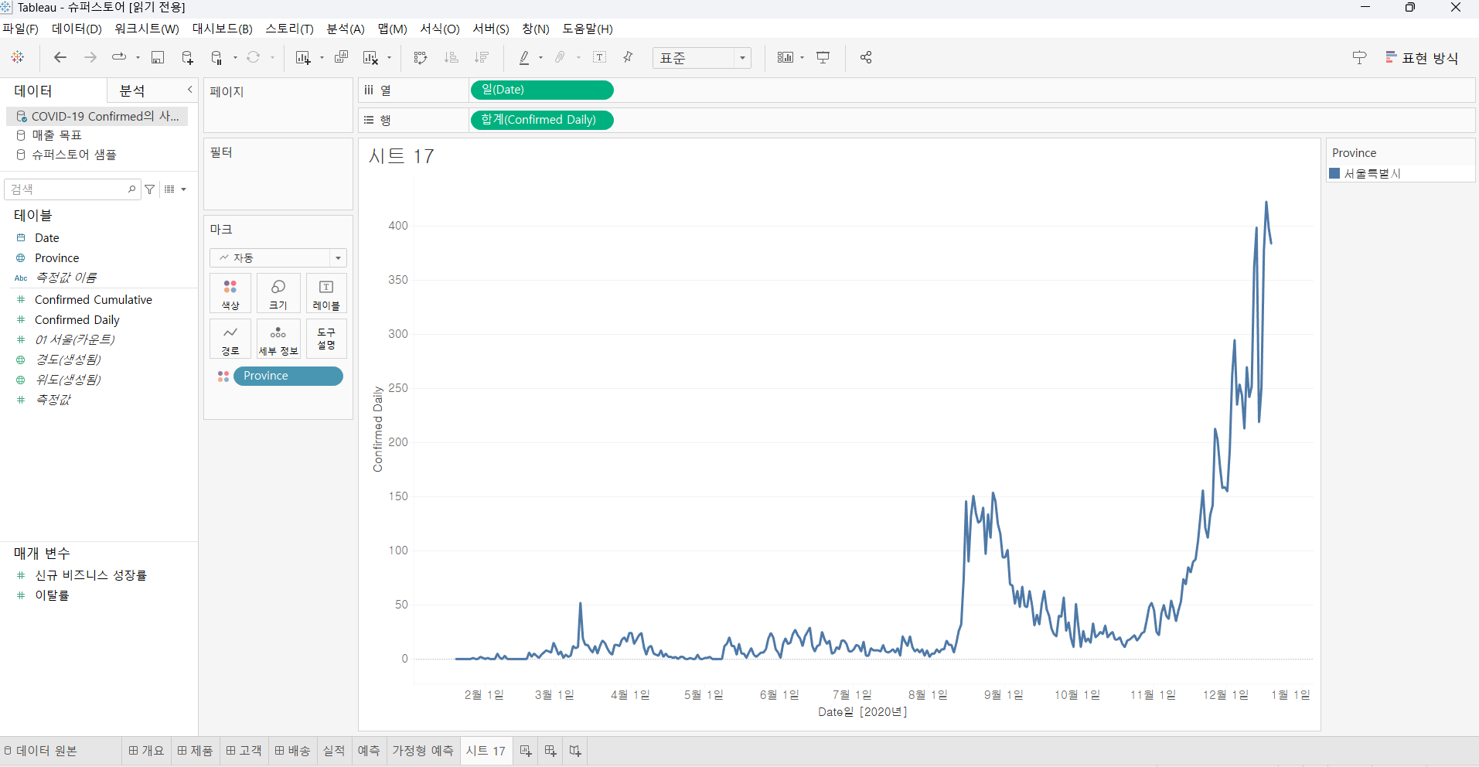Click the 시트 17 sheet title
This screenshot has width=1479, height=767.
point(401,156)
